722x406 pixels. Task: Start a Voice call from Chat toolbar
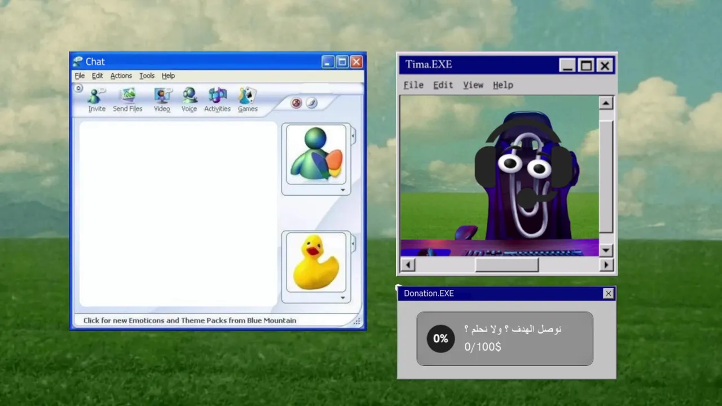pos(189,100)
